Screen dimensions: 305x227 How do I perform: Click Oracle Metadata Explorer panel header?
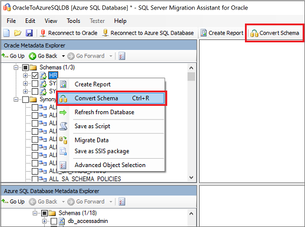99,45
